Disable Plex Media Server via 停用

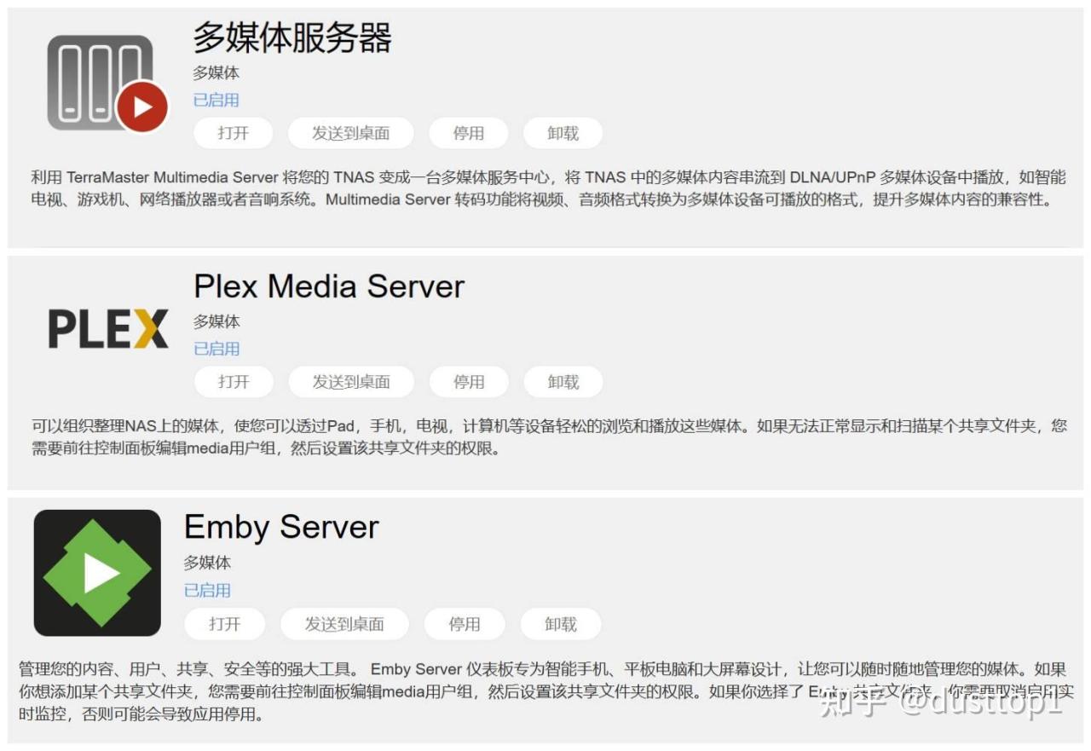click(x=469, y=382)
